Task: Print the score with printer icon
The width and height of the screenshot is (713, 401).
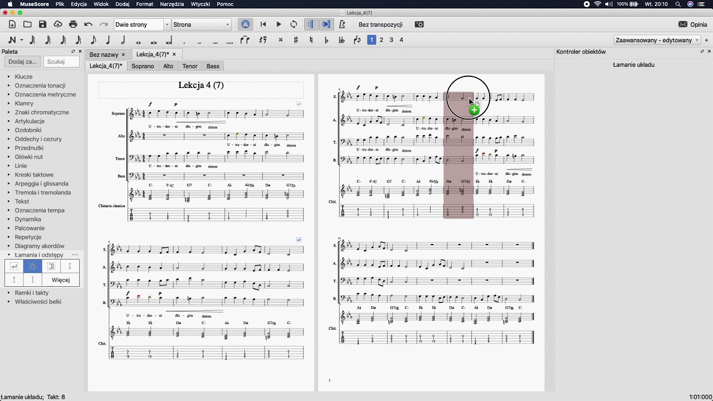Action: point(73,25)
